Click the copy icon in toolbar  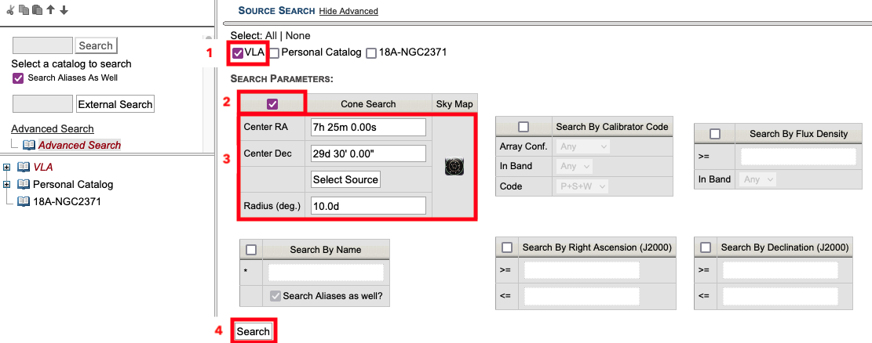pyautogui.click(x=24, y=10)
